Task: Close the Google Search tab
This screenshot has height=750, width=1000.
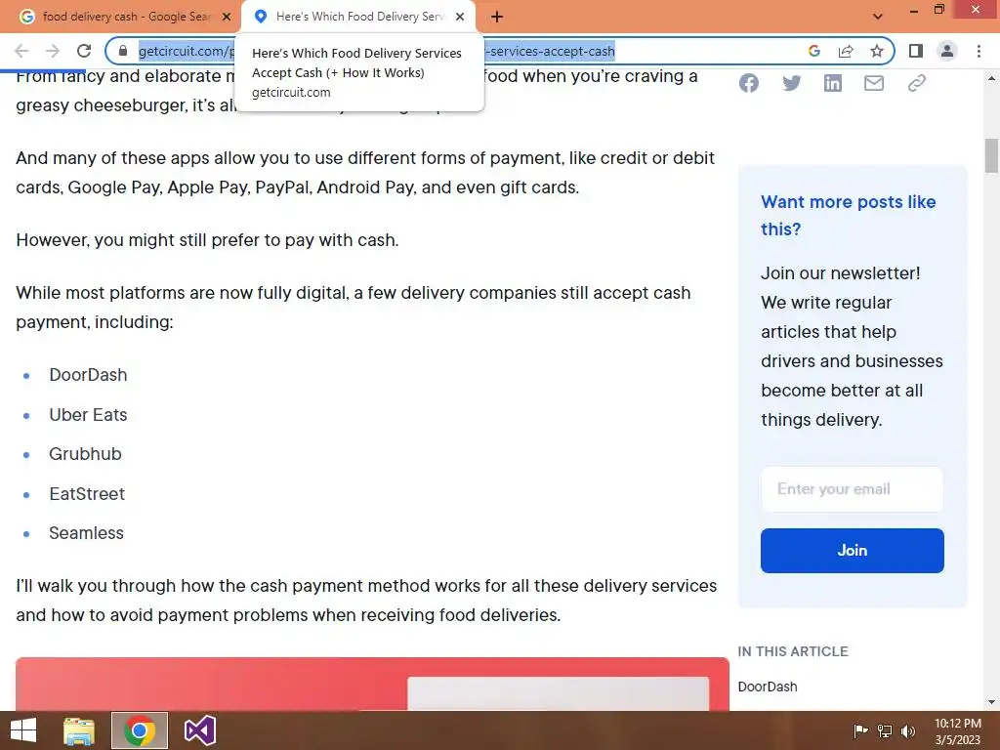Action: pos(226,18)
